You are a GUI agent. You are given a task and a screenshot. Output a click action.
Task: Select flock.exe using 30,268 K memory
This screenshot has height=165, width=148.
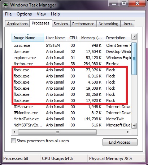pyautogui.click(x=71, y=94)
